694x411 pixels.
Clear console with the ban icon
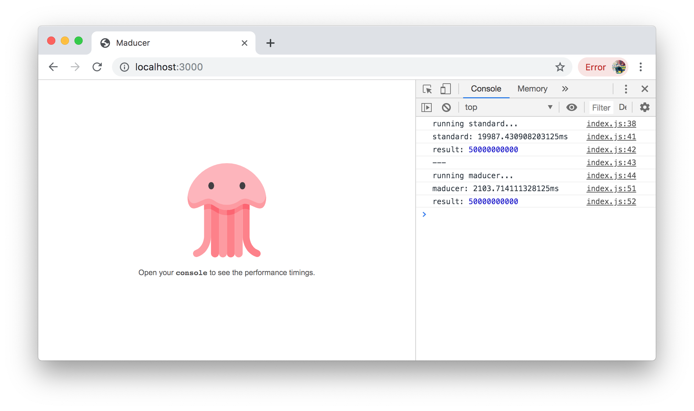click(446, 108)
